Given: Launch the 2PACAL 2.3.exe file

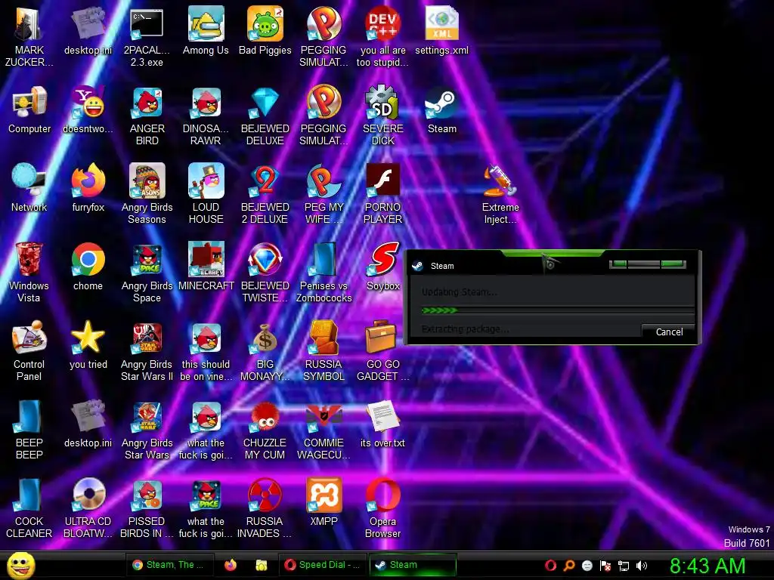Looking at the screenshot, I should [147, 36].
